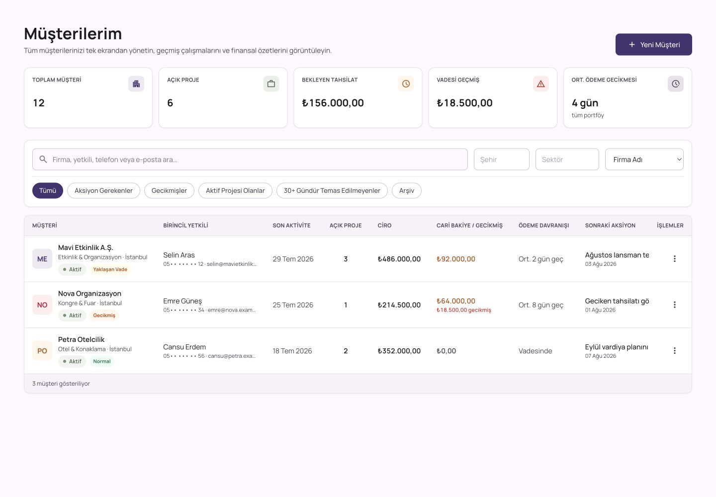Click the clock icon in Bekleyen Tahsilat card
The height and width of the screenshot is (497, 716).
click(406, 84)
